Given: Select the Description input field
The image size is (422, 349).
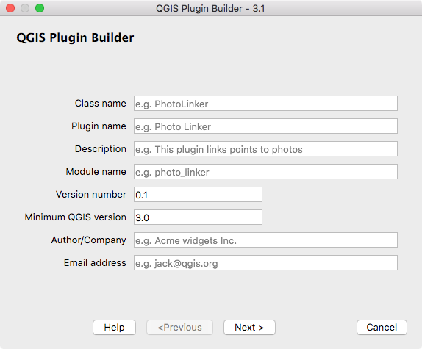Looking at the screenshot, I should point(265,149).
